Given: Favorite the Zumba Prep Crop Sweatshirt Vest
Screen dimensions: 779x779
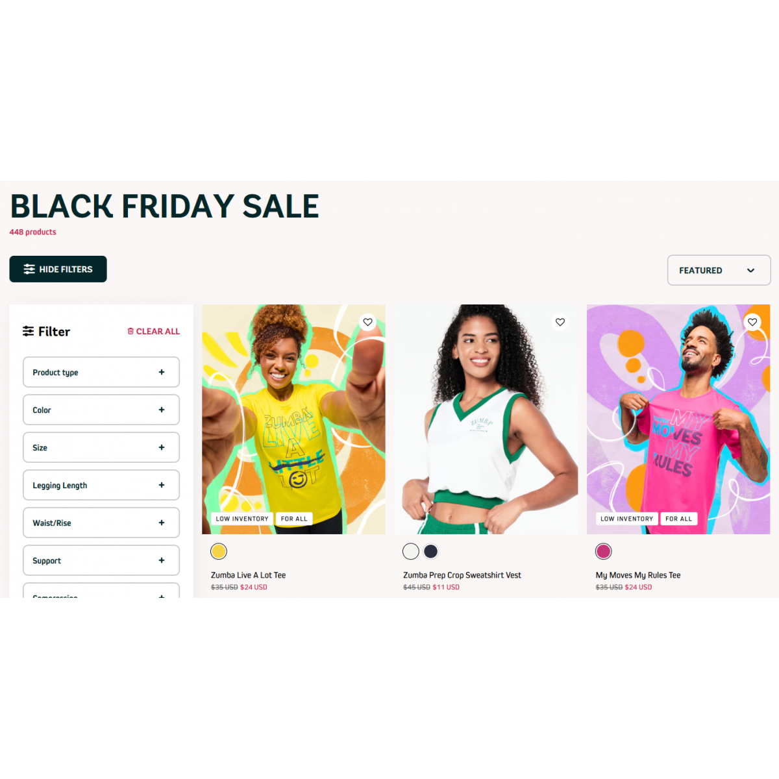Looking at the screenshot, I should [x=560, y=322].
